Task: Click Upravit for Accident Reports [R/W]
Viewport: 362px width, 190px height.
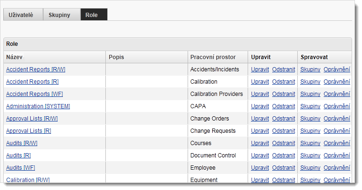Action: tap(259, 69)
